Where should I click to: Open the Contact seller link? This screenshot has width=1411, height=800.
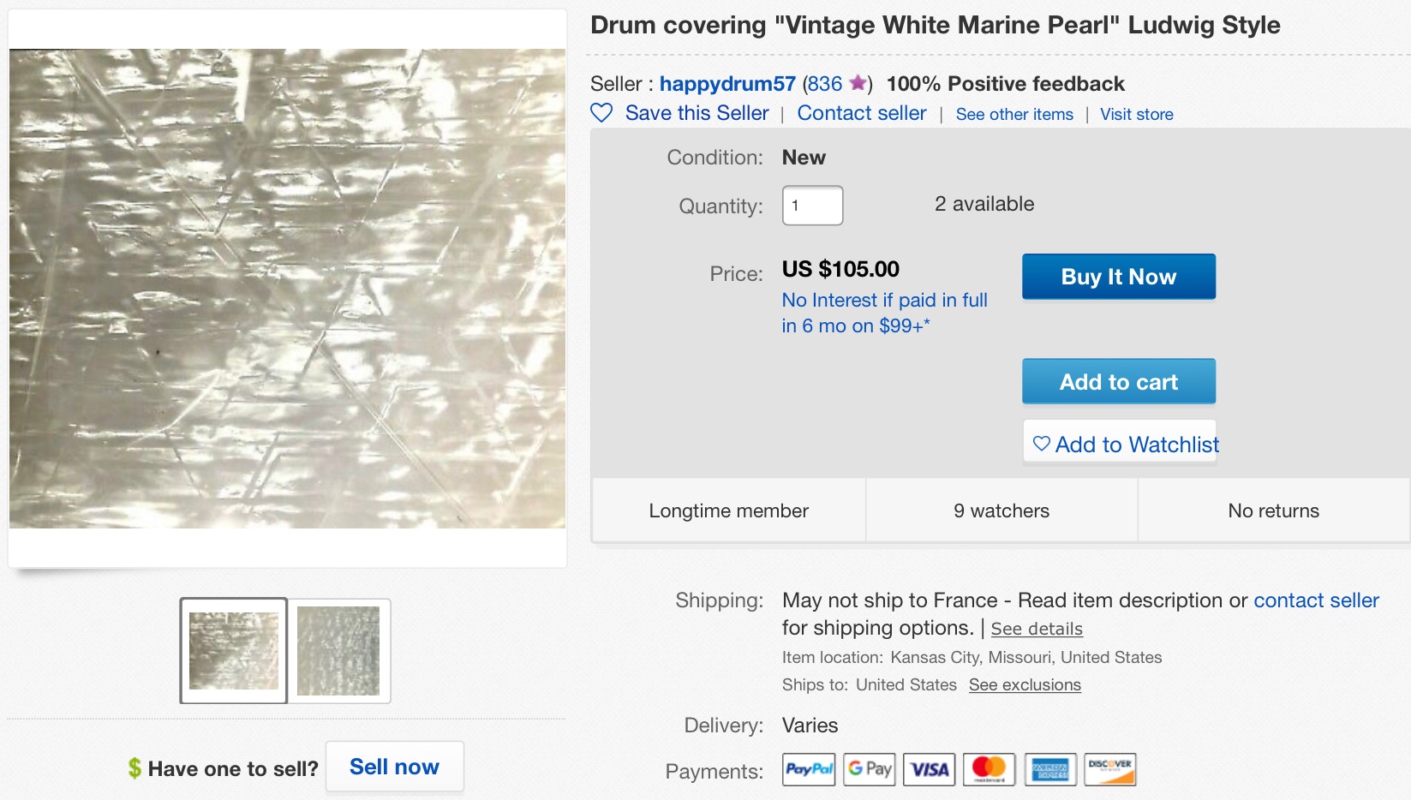[861, 113]
